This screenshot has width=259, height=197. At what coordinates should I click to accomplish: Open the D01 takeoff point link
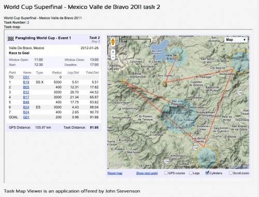pyautogui.click(x=26, y=77)
